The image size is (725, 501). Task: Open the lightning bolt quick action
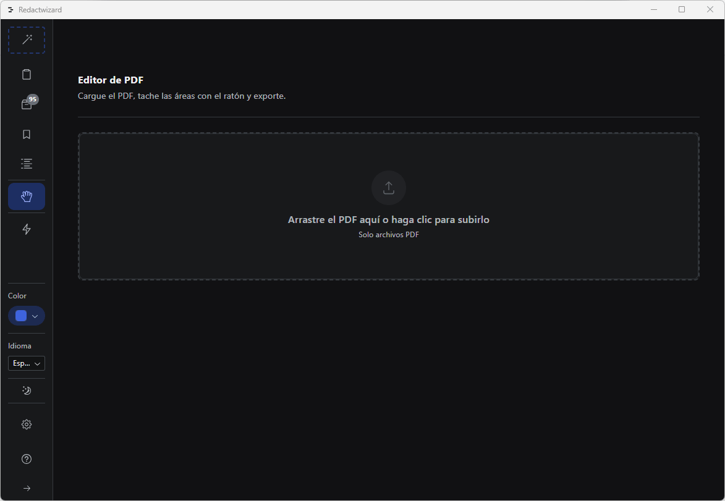click(x=27, y=229)
